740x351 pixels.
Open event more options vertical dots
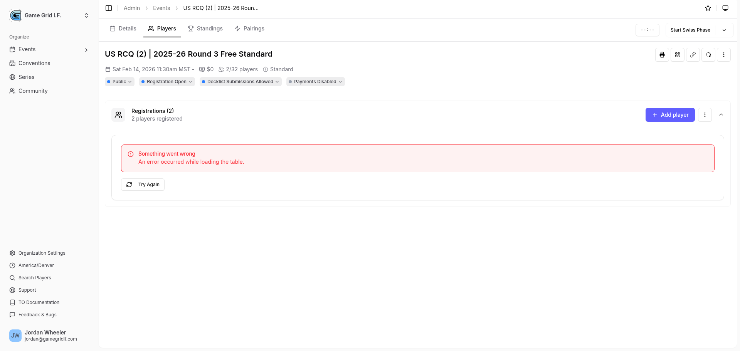(723, 55)
